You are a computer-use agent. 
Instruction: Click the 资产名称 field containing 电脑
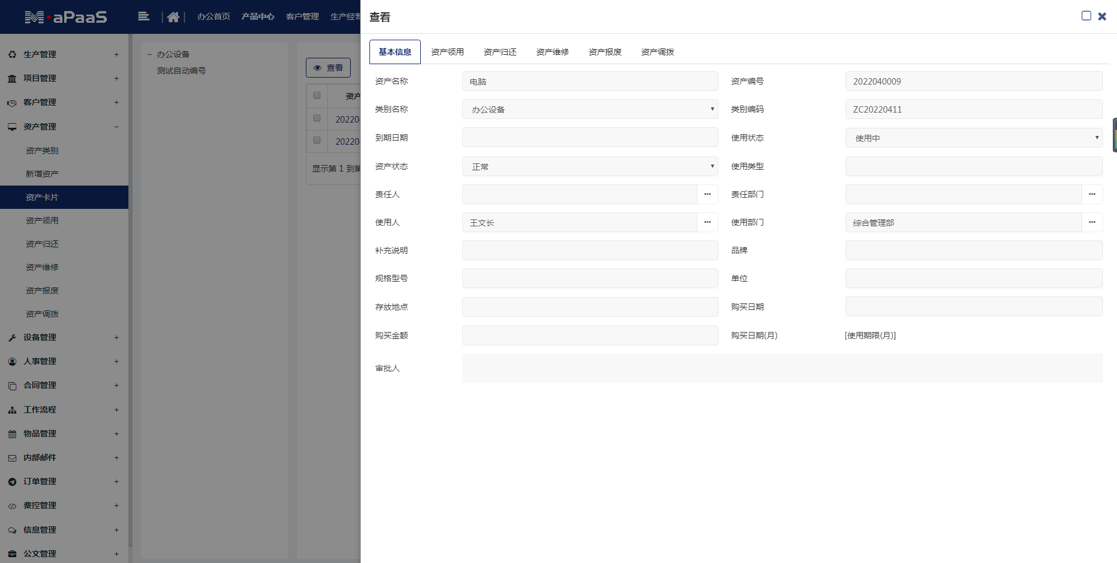tap(590, 81)
